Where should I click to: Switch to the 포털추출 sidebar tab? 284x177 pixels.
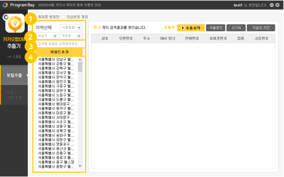(14, 75)
